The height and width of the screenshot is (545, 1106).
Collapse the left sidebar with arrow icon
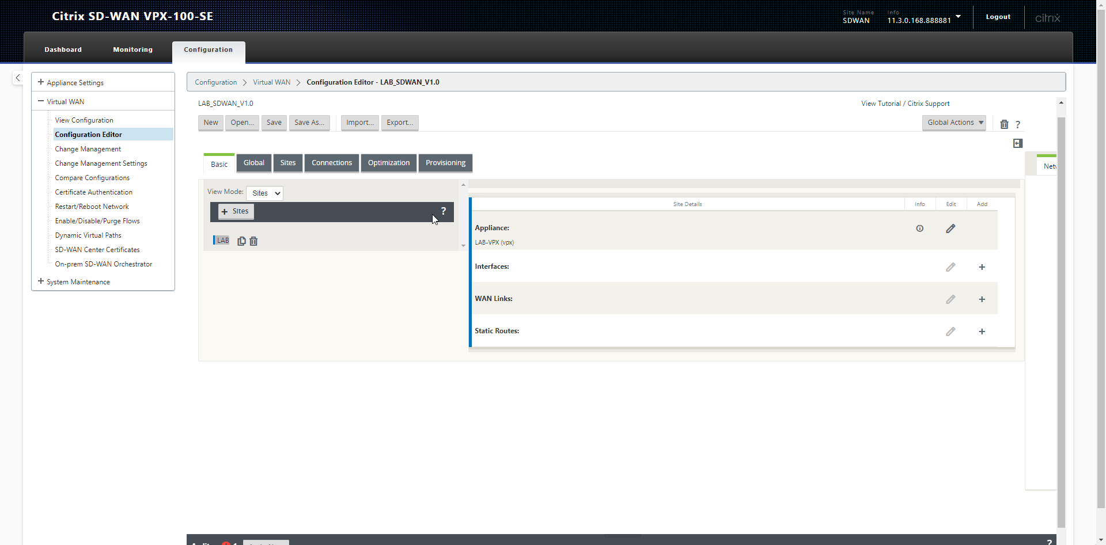click(x=18, y=78)
